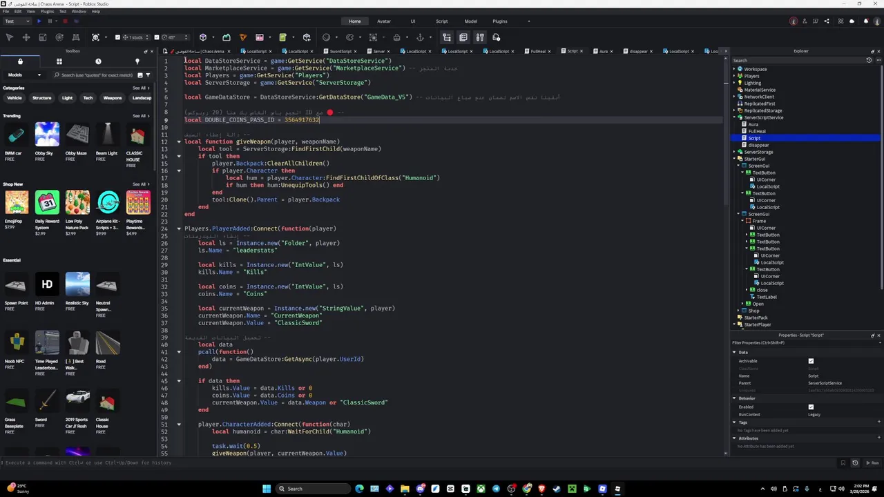884x497 pixels.
Task: Click the Lock tool icon
Action: [x=397, y=37]
